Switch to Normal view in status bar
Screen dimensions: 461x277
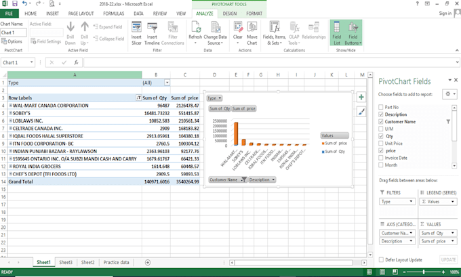pyautogui.click(x=369, y=272)
